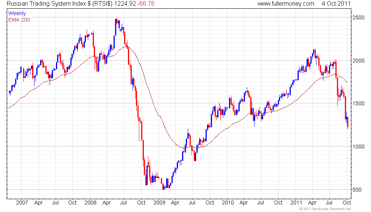Click the 2009 year label on time axis
This screenshot has height=212, width=371.
159,203
